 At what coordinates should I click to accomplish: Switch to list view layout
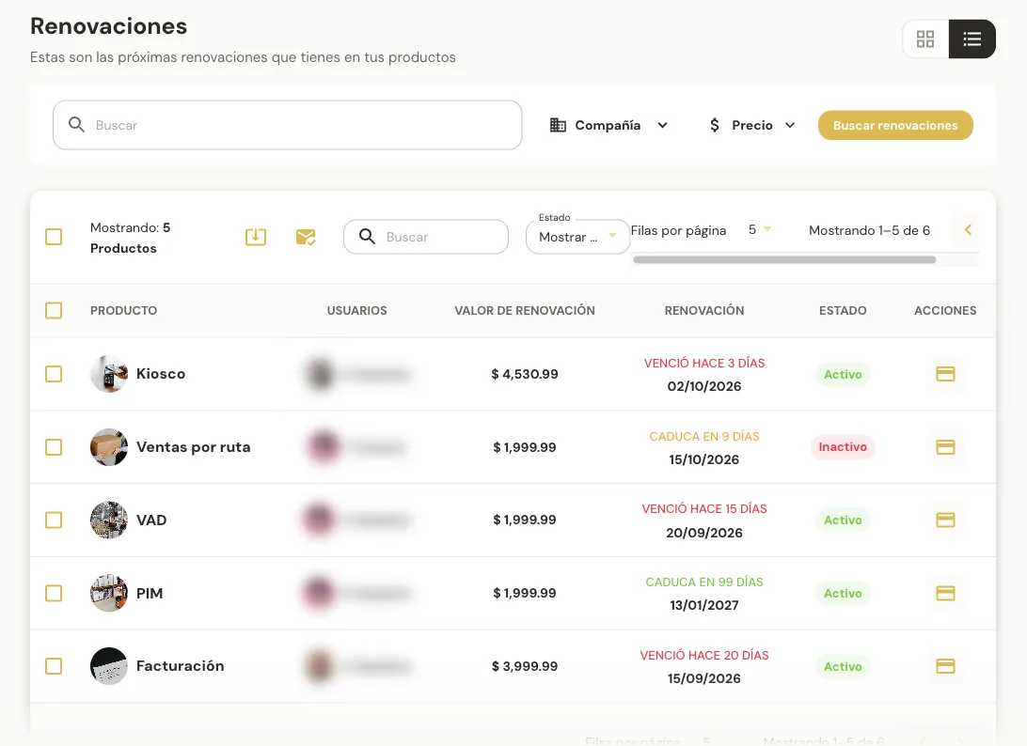point(972,39)
